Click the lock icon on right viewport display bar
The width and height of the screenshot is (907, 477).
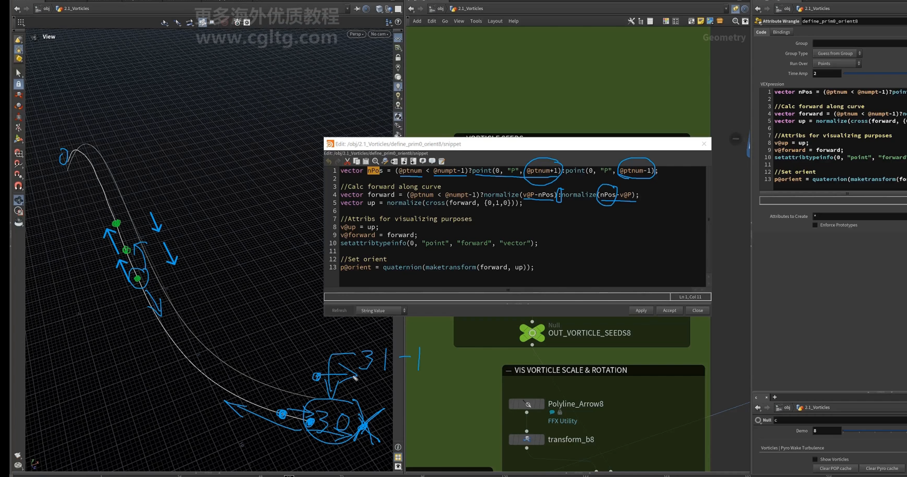point(398,57)
